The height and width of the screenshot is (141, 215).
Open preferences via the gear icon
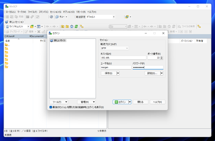click(x=51, y=17)
